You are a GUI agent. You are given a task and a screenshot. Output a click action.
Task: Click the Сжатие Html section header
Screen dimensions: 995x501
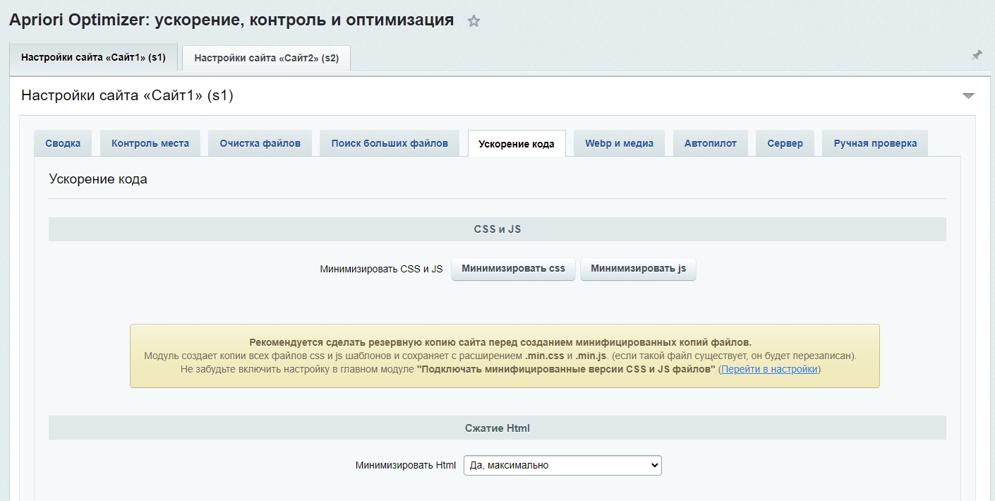coord(497,428)
